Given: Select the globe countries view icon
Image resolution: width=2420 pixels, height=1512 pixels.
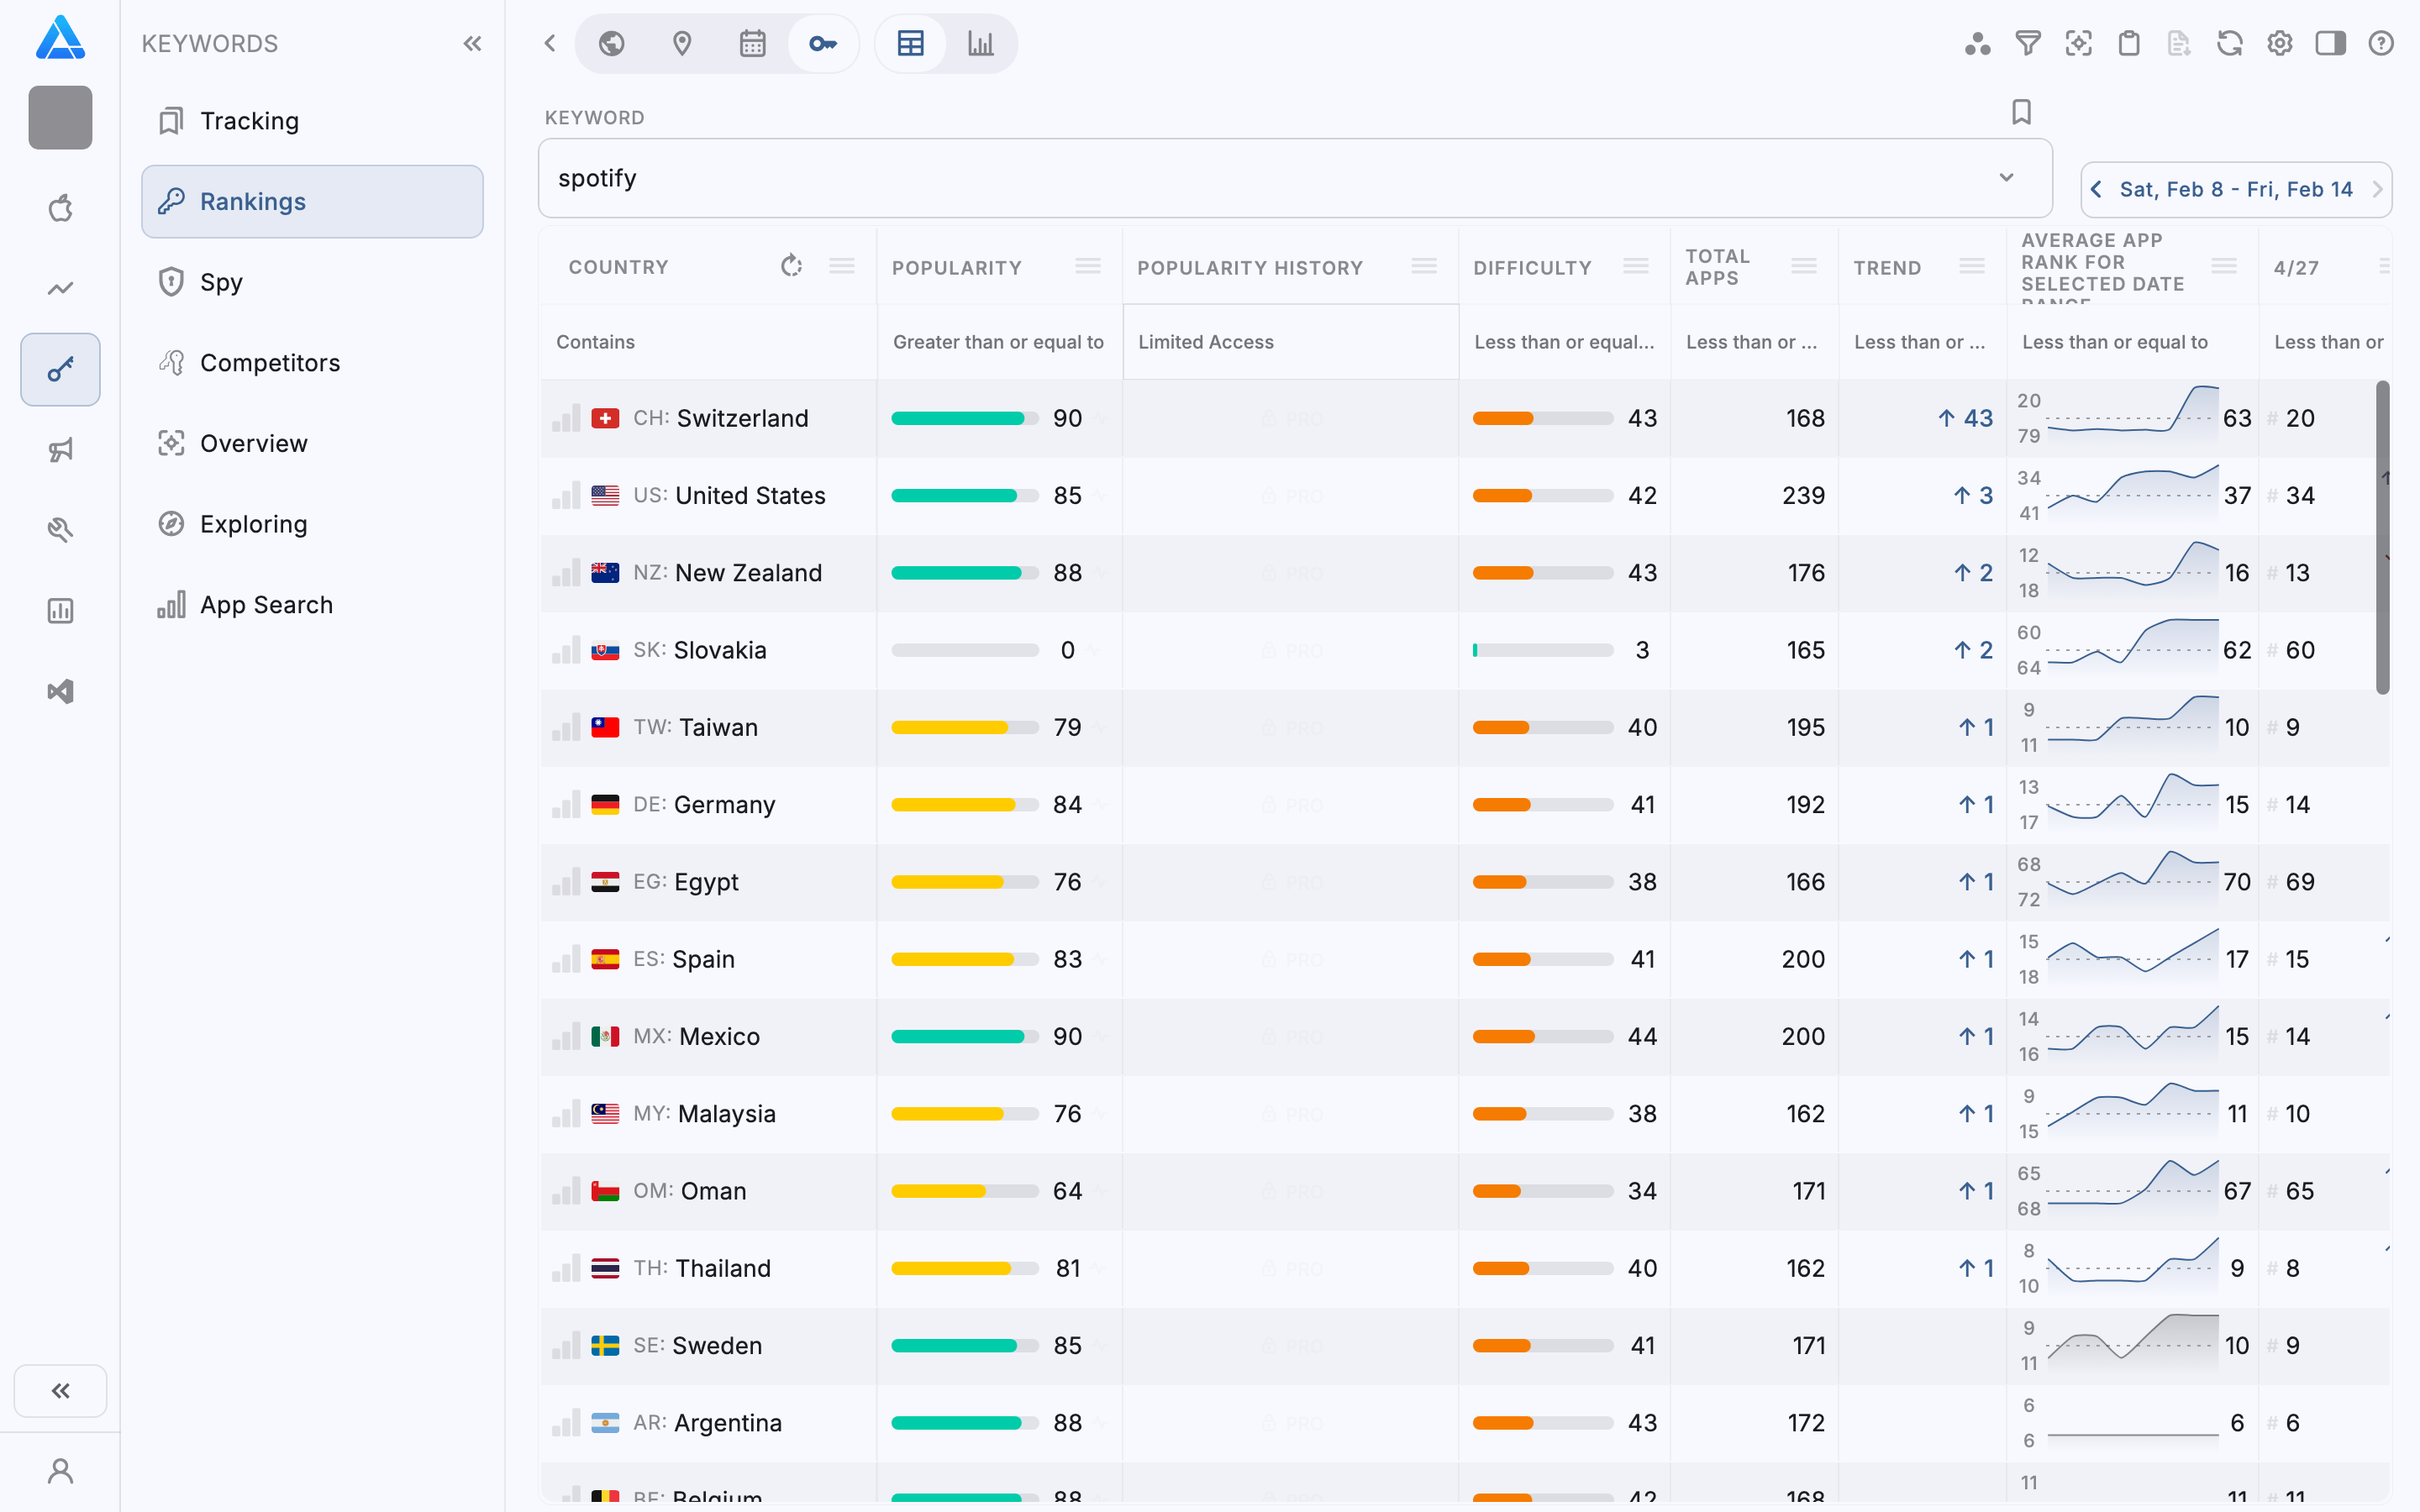Looking at the screenshot, I should point(612,43).
